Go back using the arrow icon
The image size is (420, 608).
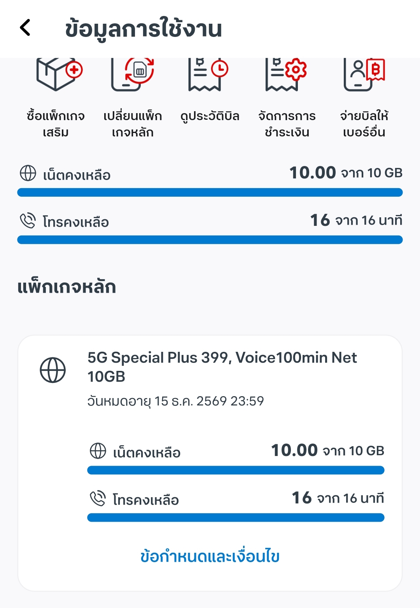pos(25,28)
